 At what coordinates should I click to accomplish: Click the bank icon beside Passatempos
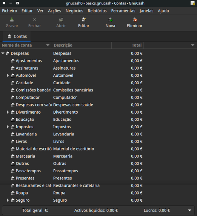click(x=13, y=171)
